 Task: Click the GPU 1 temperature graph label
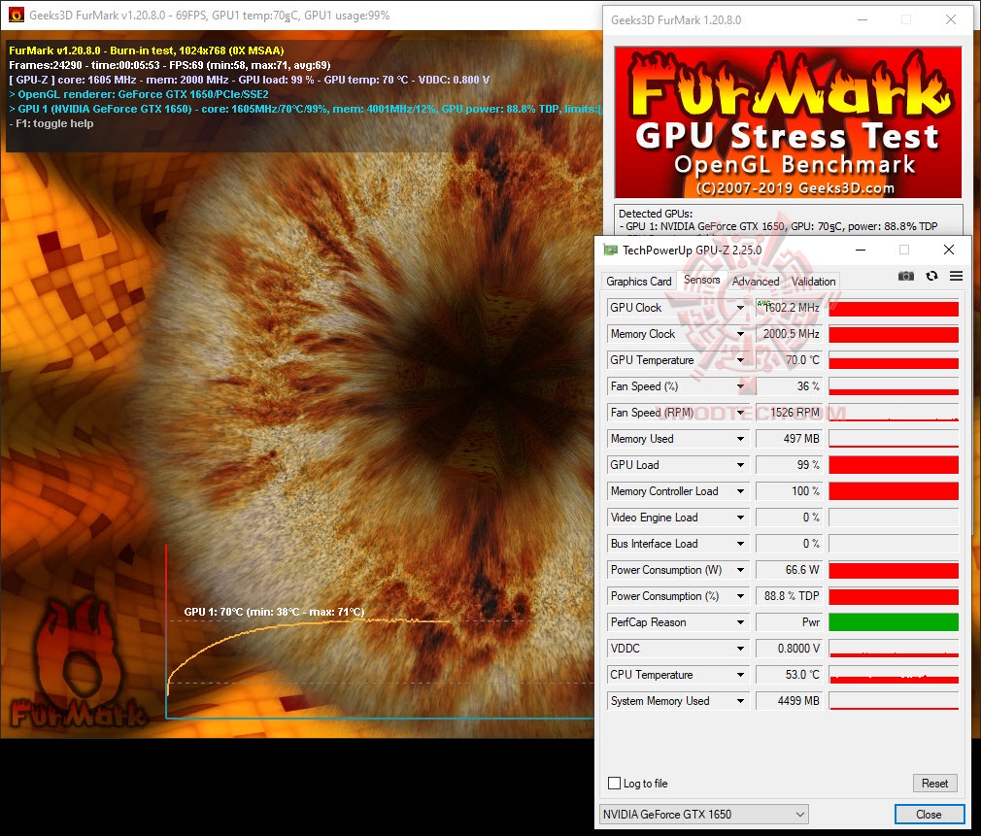coord(274,612)
